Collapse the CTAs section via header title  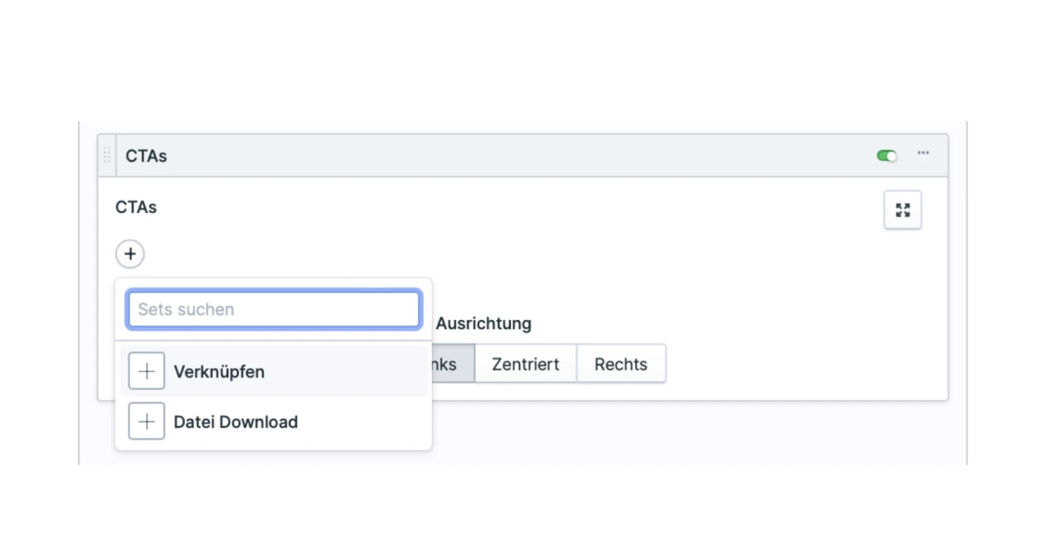coord(146,156)
